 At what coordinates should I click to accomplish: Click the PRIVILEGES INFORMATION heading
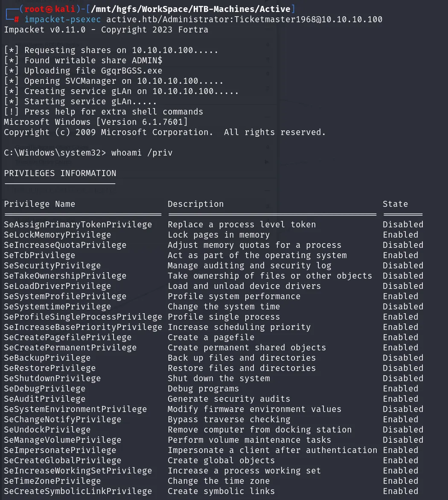point(60,173)
